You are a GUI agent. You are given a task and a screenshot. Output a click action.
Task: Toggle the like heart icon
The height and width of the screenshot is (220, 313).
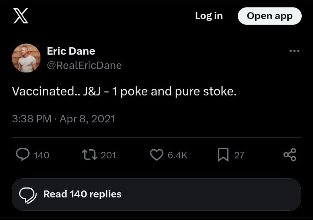(x=156, y=155)
